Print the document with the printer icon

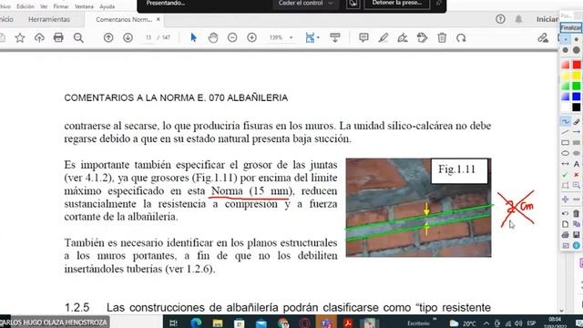pos(58,37)
